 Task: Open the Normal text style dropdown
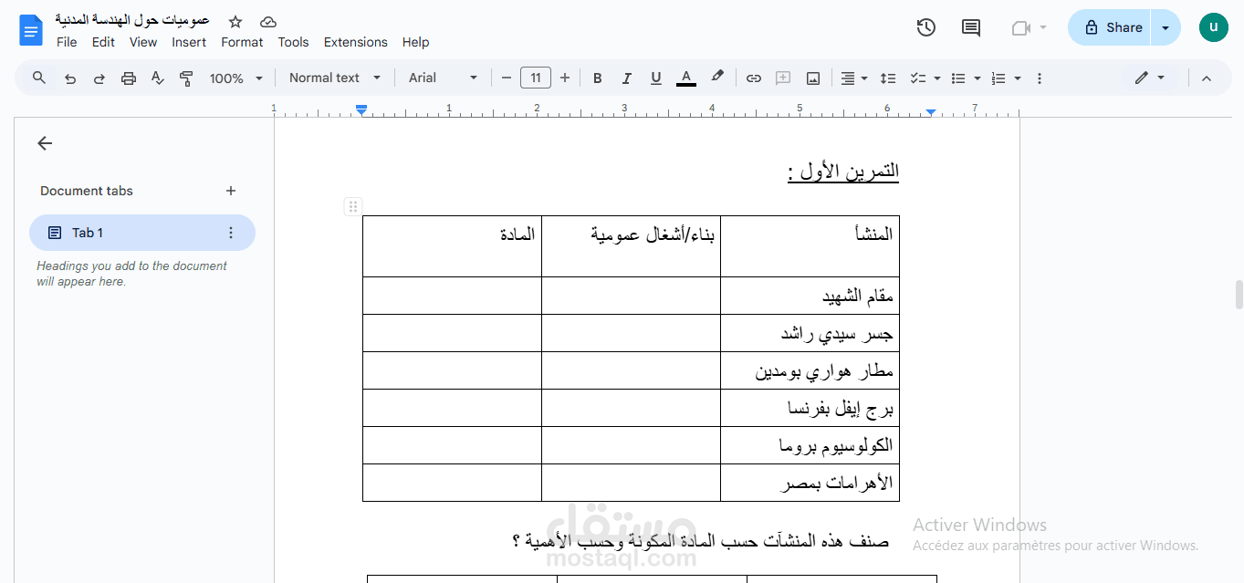click(x=334, y=78)
